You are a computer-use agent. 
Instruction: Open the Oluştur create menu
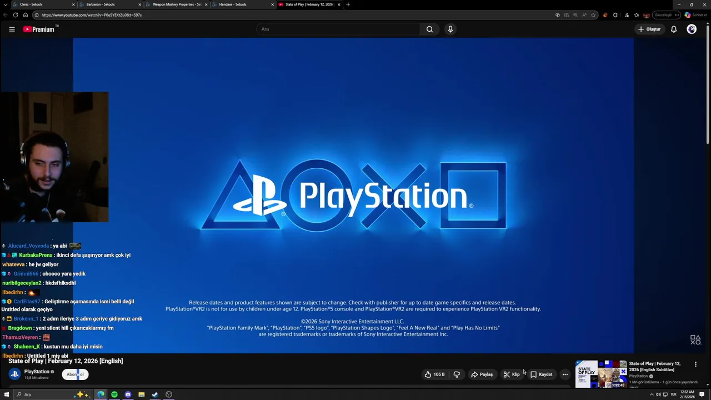(649, 29)
